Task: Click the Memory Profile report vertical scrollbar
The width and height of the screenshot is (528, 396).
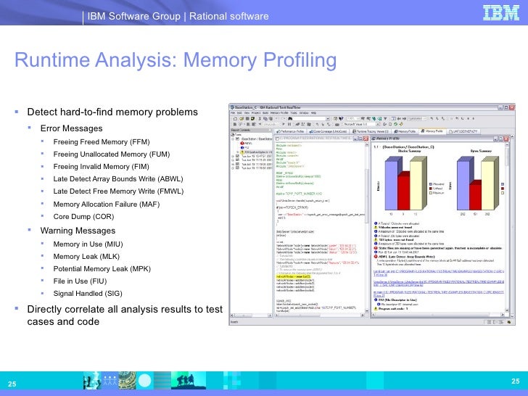Action: [507, 229]
